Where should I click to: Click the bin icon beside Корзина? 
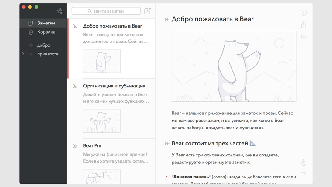click(x=31, y=32)
